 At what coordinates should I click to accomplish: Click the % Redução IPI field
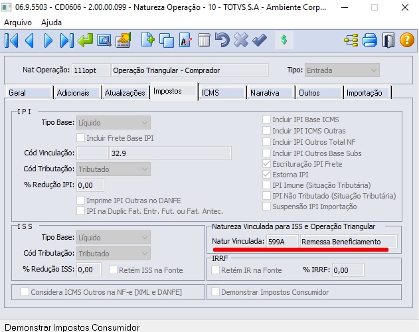click(x=90, y=185)
